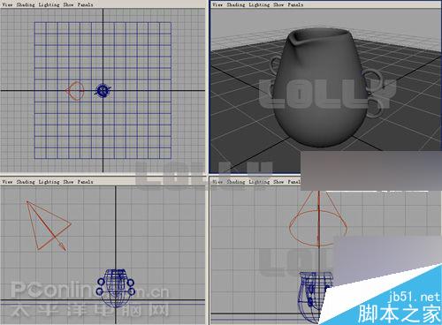The height and width of the screenshot is (325, 442).
Task: Select the blue jug wireframe in bottom-left panel
Action: click(x=116, y=288)
